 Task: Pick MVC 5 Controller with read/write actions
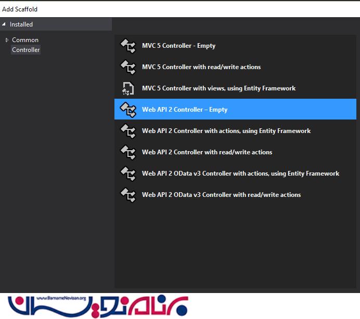[201, 67]
